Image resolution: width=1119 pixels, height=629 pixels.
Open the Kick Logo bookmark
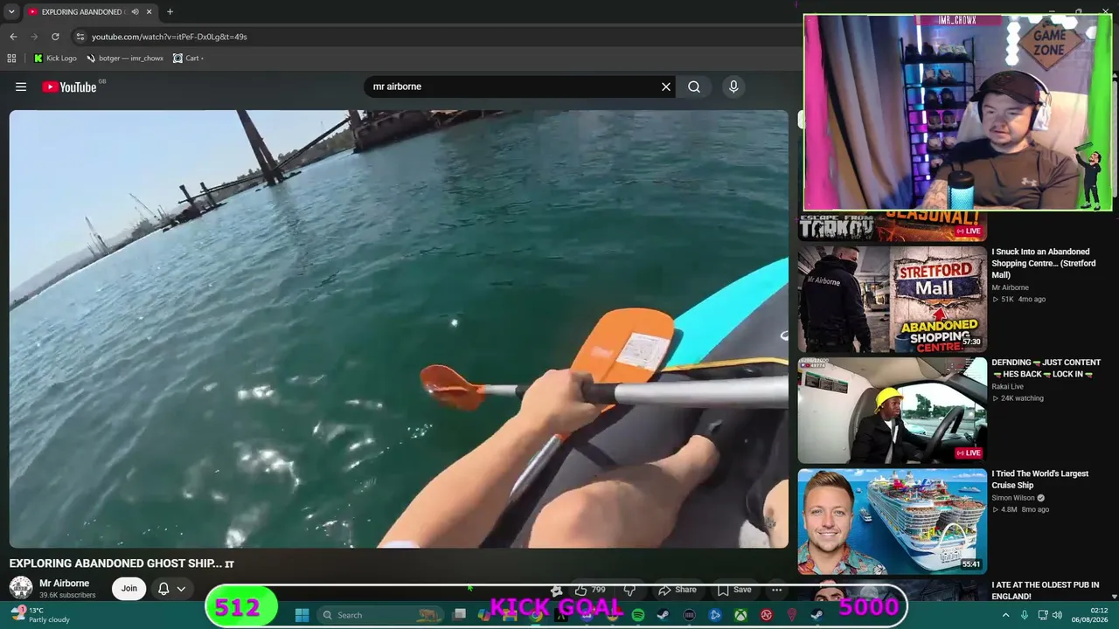point(55,59)
